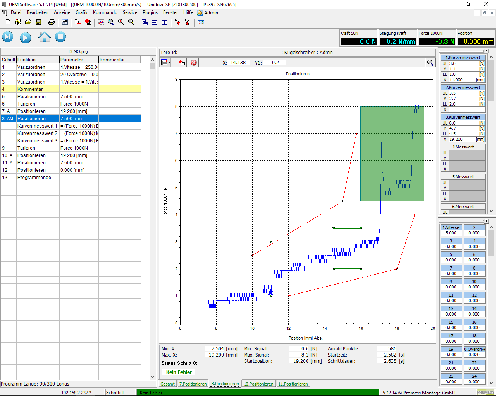Image resolution: width=496 pixels, height=396 pixels.
Task: Open the Kommando menu
Action: [x=105, y=12]
